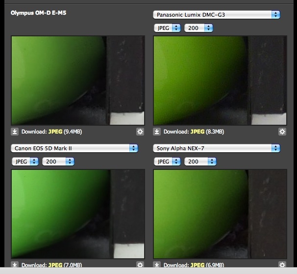
Task: Change JPEG format for Panasonic Lumix panel
Action: [x=167, y=28]
